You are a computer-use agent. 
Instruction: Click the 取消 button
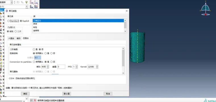point(108,94)
